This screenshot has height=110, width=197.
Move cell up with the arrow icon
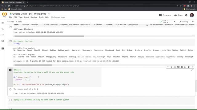(168, 67)
